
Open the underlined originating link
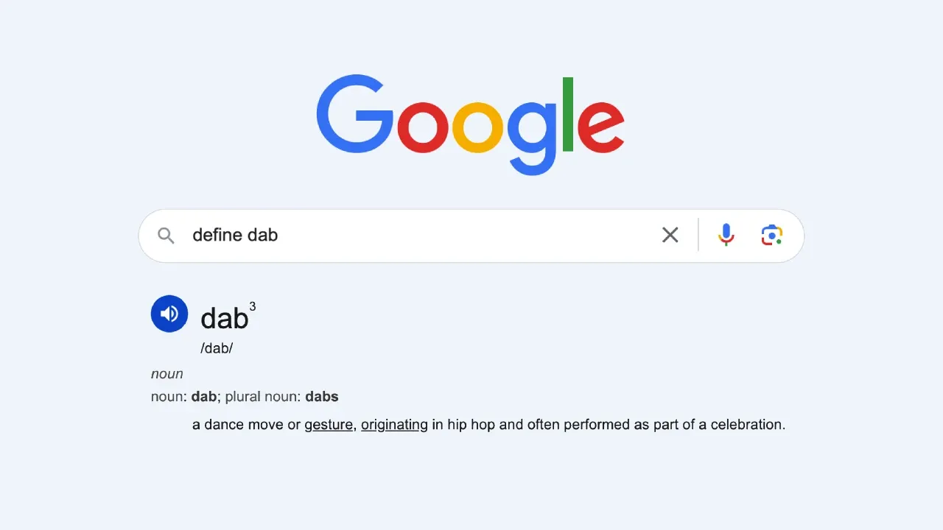point(394,425)
